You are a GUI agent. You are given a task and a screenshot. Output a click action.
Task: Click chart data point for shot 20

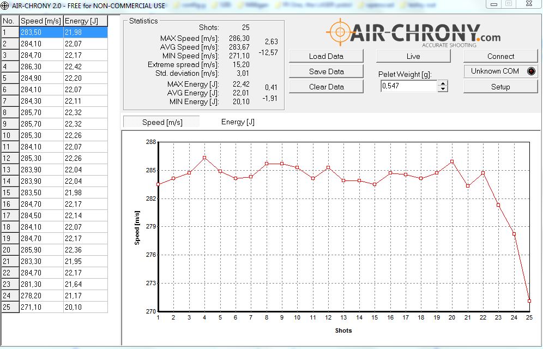[452, 162]
